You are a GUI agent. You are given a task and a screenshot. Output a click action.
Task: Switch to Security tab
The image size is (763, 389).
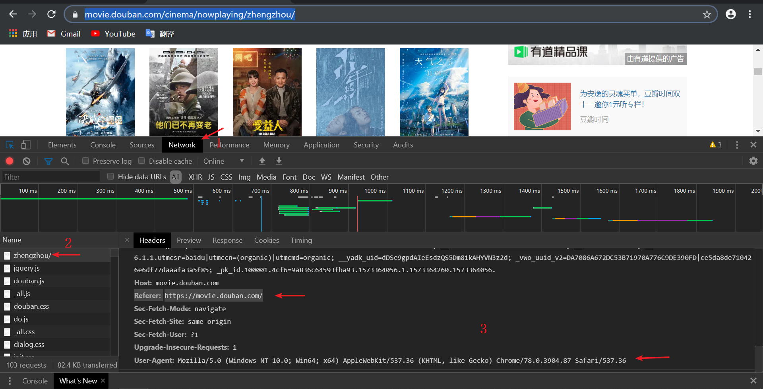coord(366,145)
